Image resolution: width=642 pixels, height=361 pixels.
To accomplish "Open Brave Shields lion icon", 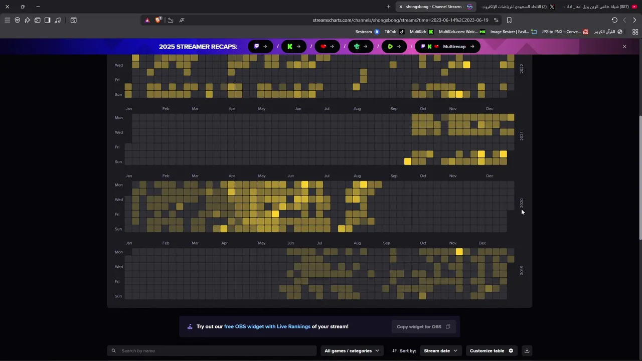I will pos(158,20).
